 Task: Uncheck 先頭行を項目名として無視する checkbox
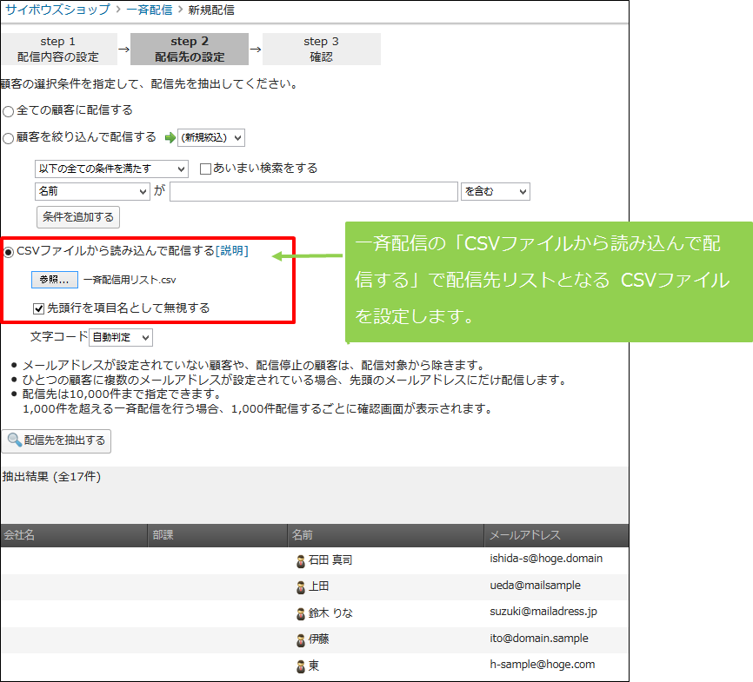(x=39, y=308)
